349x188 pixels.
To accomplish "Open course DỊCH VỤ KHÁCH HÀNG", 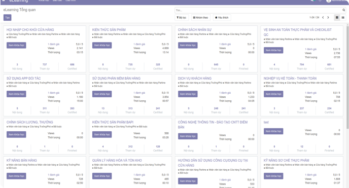I will [195, 79].
